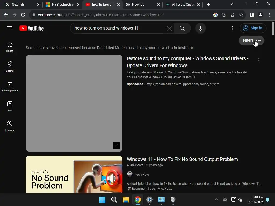
Task: Close the AI Text to Speech tab
Action: [198, 5]
